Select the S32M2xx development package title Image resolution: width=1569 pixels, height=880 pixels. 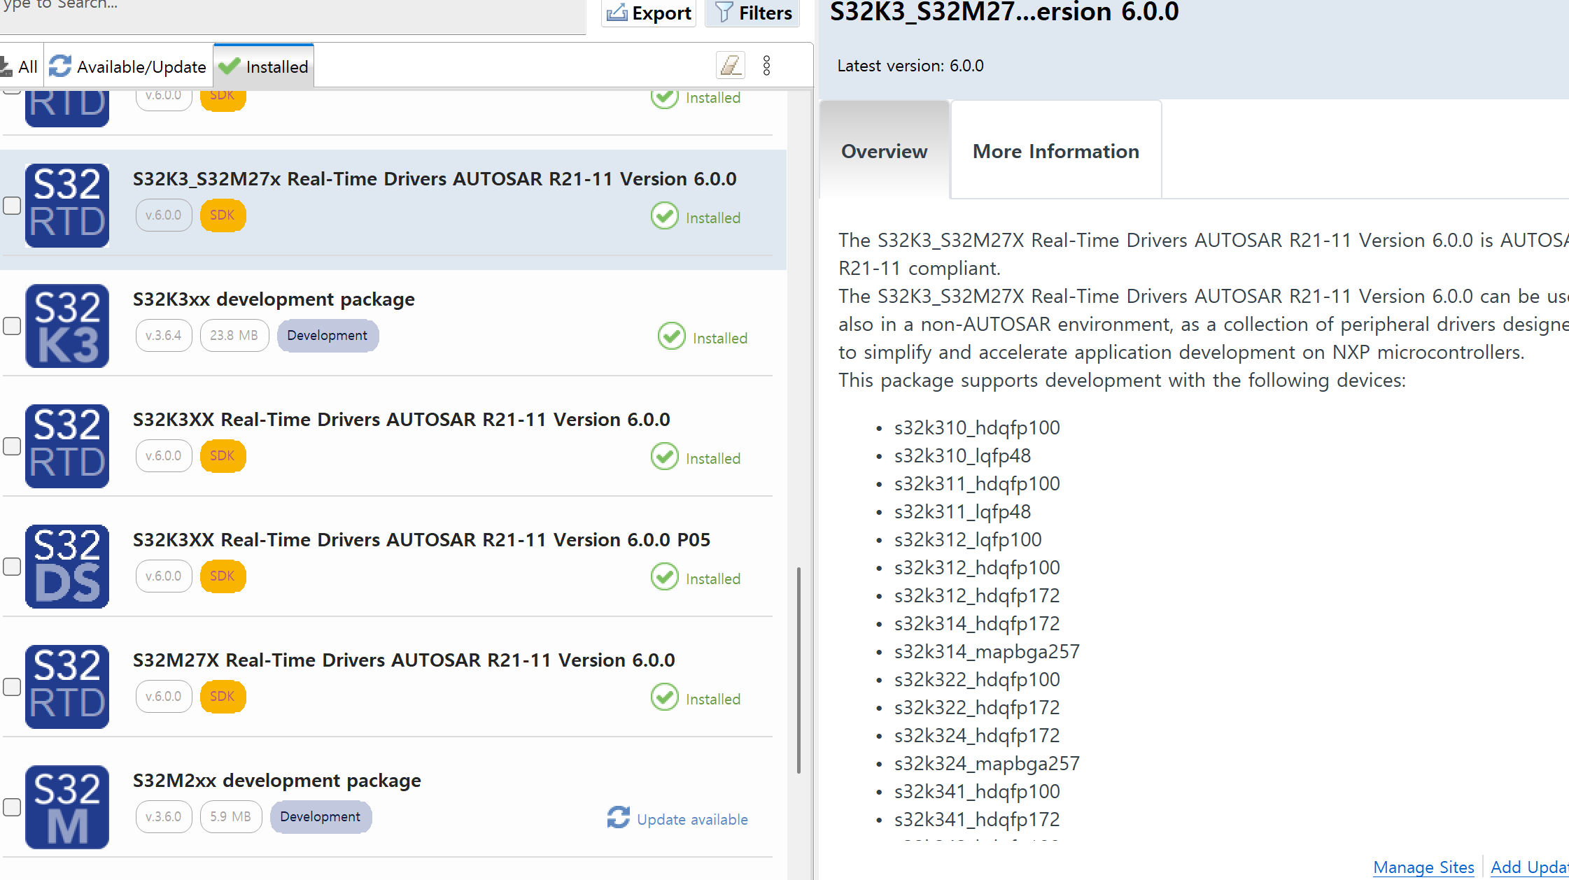[277, 781]
